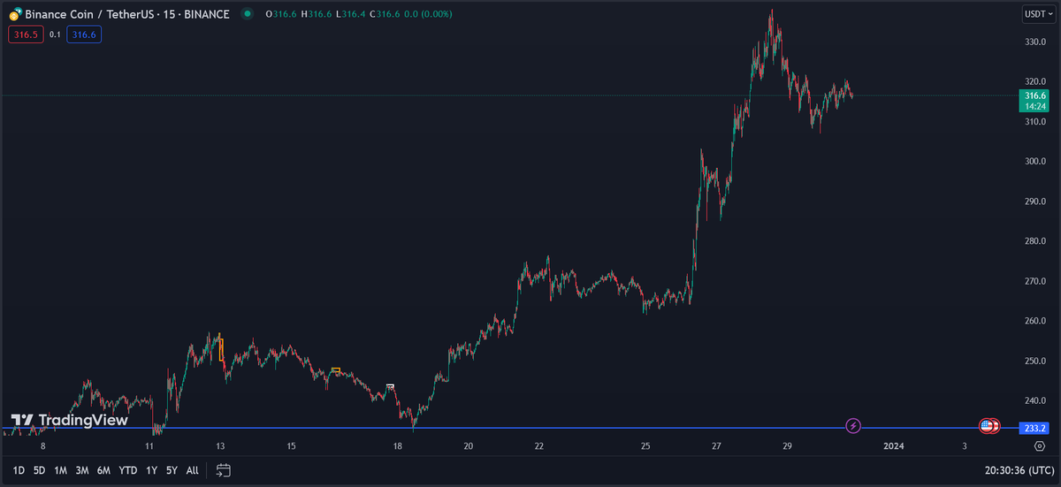Click the 300.0 price scale label
Screen dimensions: 1061x487
pos(1035,162)
